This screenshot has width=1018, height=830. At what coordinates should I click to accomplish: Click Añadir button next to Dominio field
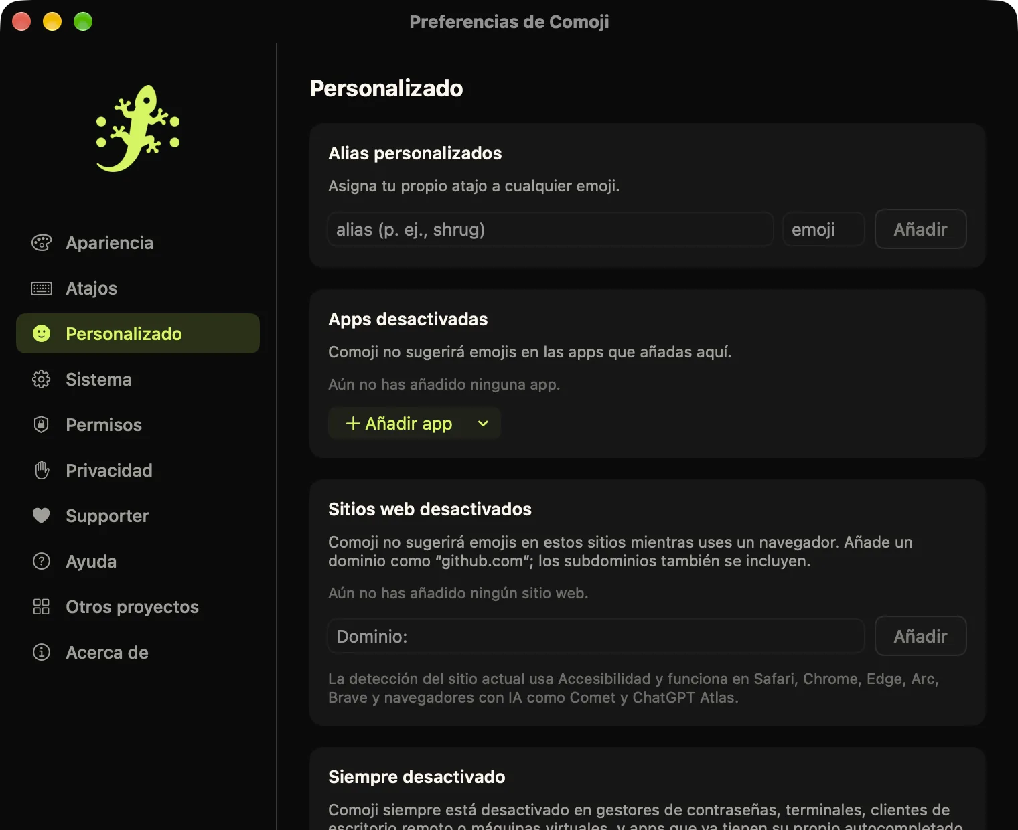[920, 637]
